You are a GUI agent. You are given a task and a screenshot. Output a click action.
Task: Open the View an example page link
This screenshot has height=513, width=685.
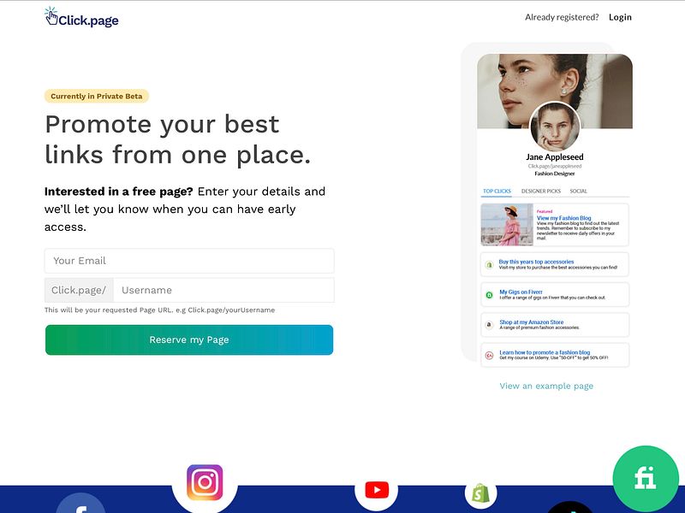pyautogui.click(x=546, y=386)
